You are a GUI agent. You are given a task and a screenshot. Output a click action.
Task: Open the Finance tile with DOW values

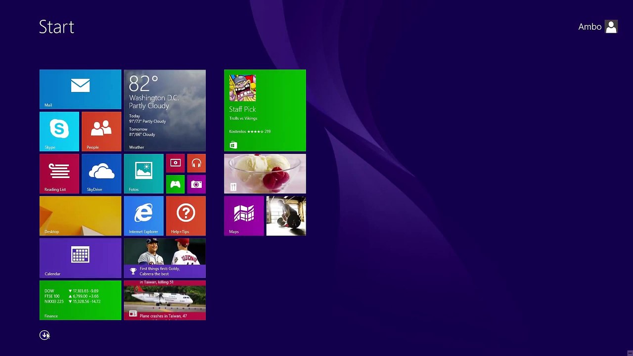point(80,300)
